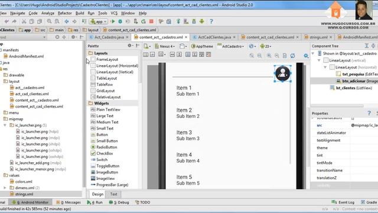Open the VCS menu
Screen dimensions: 378x213
(x=114, y=13)
